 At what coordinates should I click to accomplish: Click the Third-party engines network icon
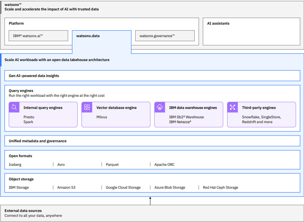(232, 107)
